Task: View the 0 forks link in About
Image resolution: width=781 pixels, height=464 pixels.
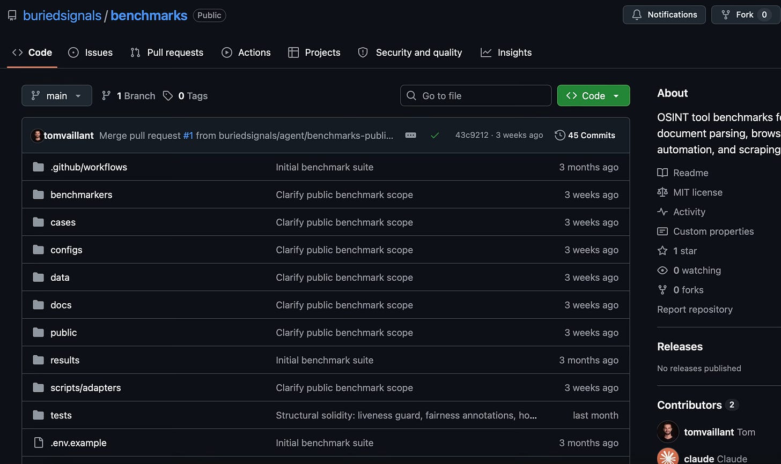Action: [x=680, y=290]
